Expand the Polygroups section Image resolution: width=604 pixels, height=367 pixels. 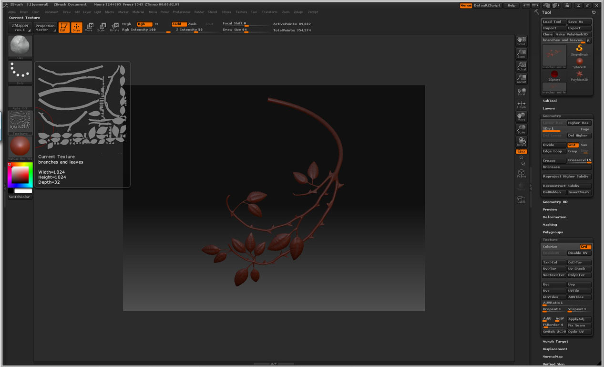[553, 232]
